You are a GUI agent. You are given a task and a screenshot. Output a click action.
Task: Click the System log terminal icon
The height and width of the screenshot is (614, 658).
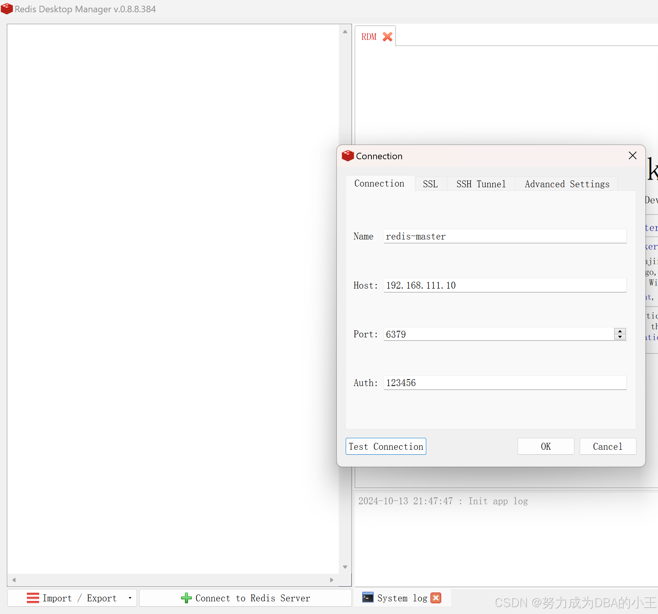click(368, 597)
